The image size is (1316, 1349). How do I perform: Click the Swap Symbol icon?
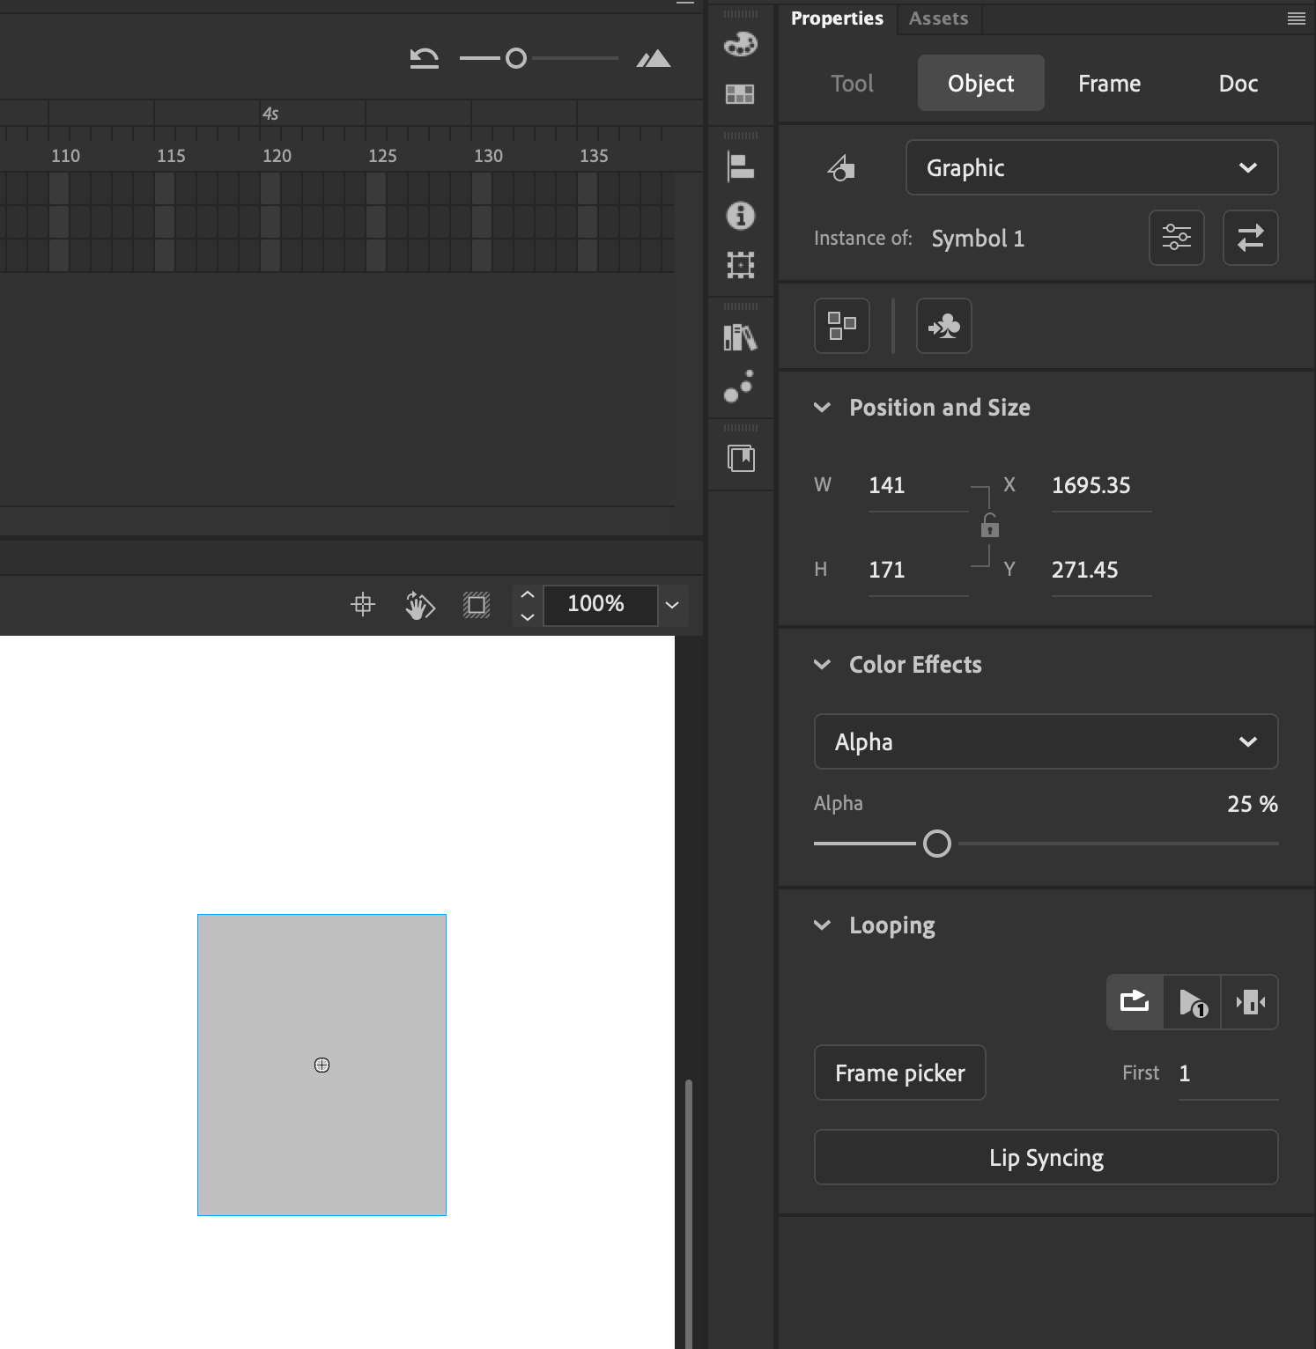point(1250,238)
